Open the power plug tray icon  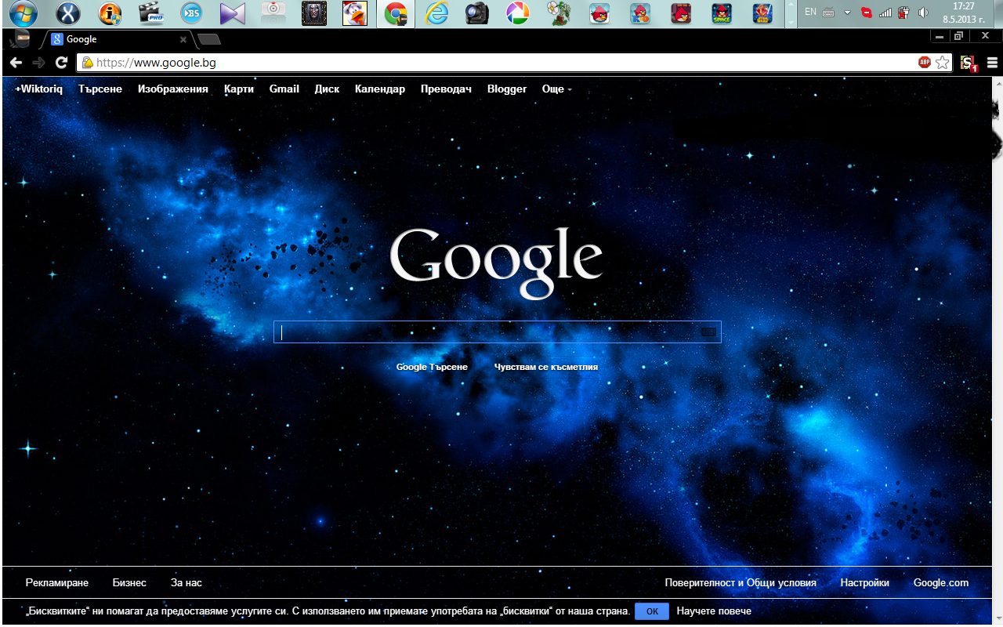click(903, 13)
